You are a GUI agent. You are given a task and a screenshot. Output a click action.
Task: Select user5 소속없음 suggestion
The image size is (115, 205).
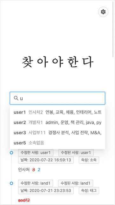[58, 143]
